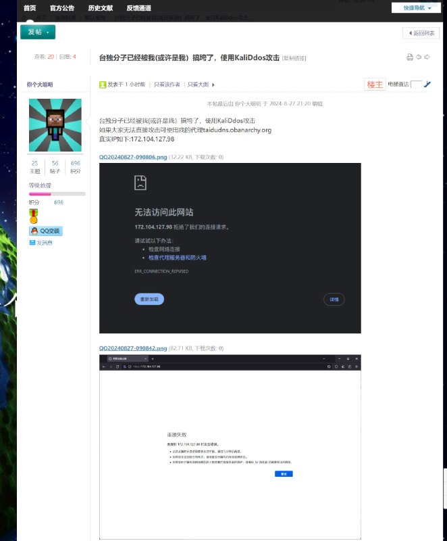Click the elevator jump go icon
This screenshot has height=541, width=447.
[x=427, y=84]
